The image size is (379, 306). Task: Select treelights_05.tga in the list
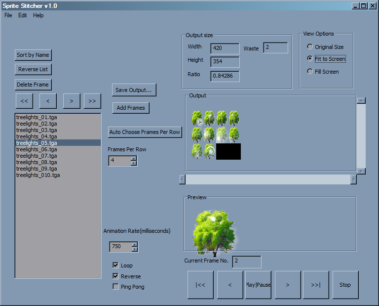click(x=58, y=143)
